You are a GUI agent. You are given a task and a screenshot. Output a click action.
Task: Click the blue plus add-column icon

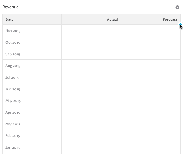pos(180,25)
